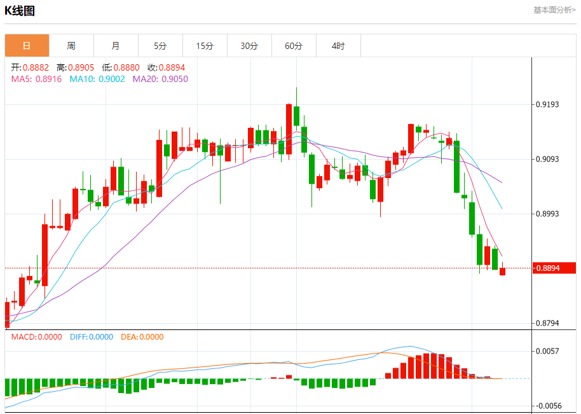
Task: Click the 收:0.8894 close value
Action: 166,67
